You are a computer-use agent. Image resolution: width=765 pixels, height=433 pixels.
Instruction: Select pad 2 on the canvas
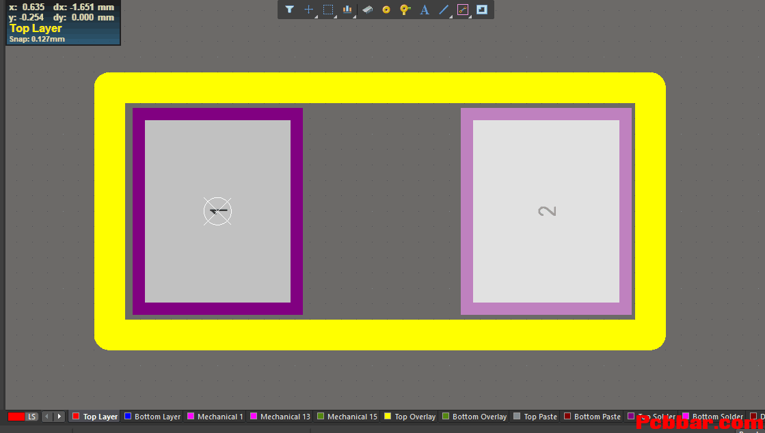546,211
